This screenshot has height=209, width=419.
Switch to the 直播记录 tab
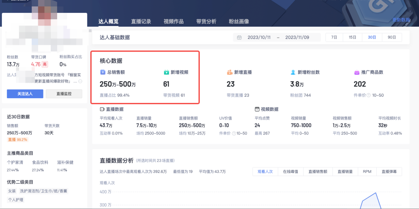pos(141,22)
